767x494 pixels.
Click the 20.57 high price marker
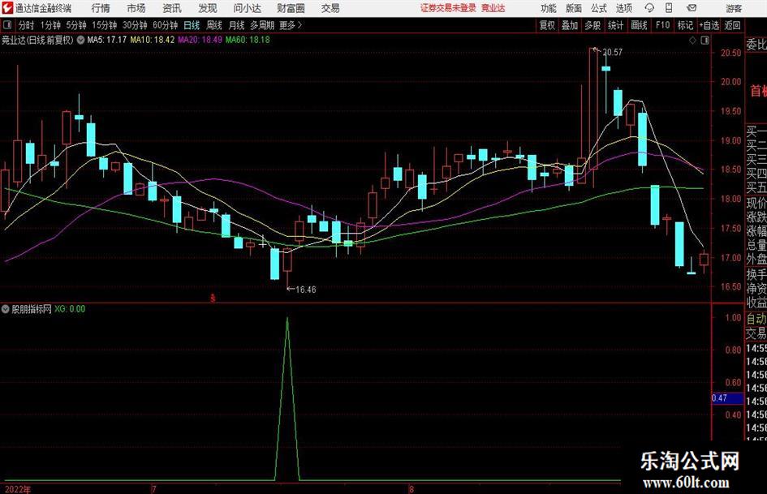pos(613,52)
